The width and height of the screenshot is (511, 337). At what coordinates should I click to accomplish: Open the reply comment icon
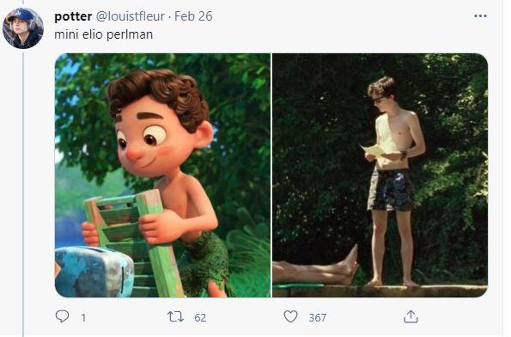tap(62, 316)
